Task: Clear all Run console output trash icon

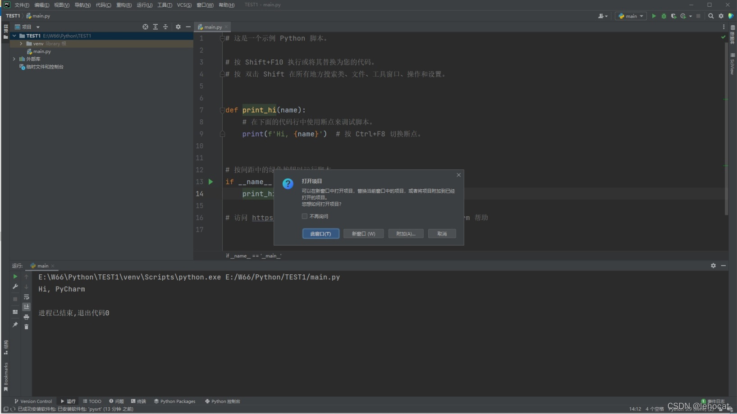Action: click(26, 327)
